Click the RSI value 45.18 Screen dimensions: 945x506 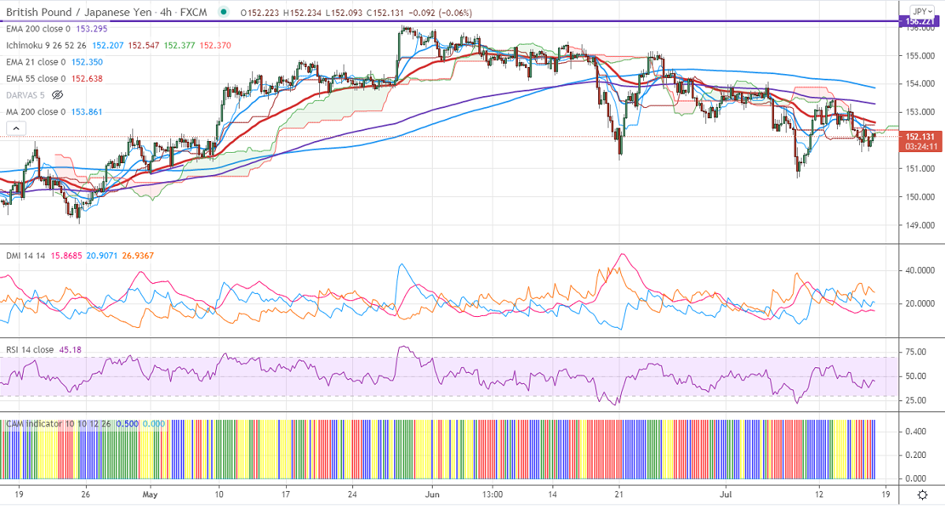pos(70,349)
